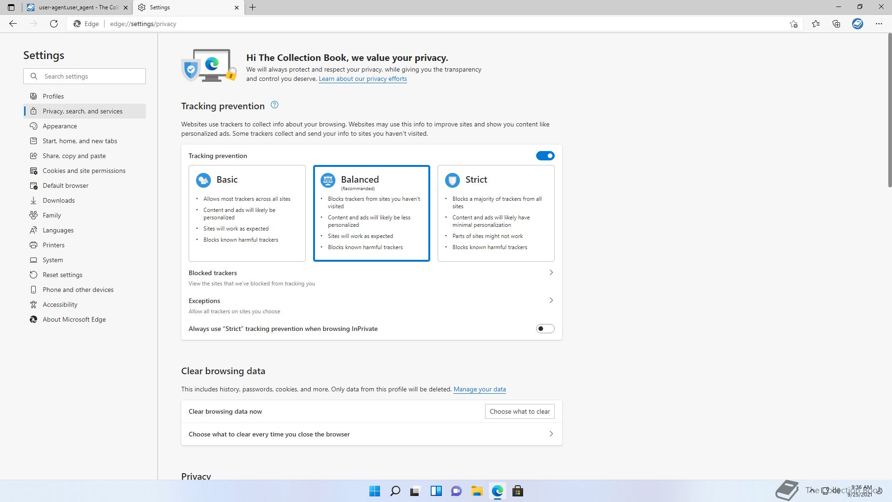892x502 pixels.
Task: Click the Balanced scales icon
Action: 328,180
